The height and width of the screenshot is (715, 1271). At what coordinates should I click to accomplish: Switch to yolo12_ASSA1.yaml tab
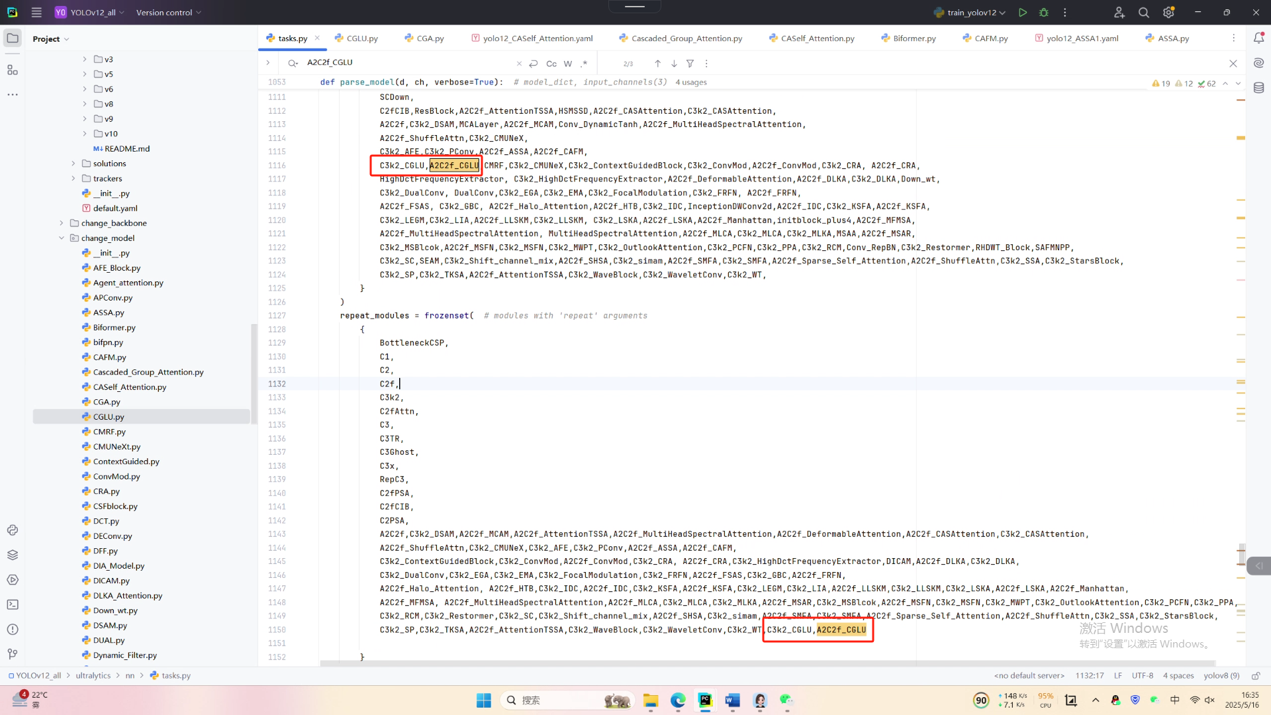1082,38
